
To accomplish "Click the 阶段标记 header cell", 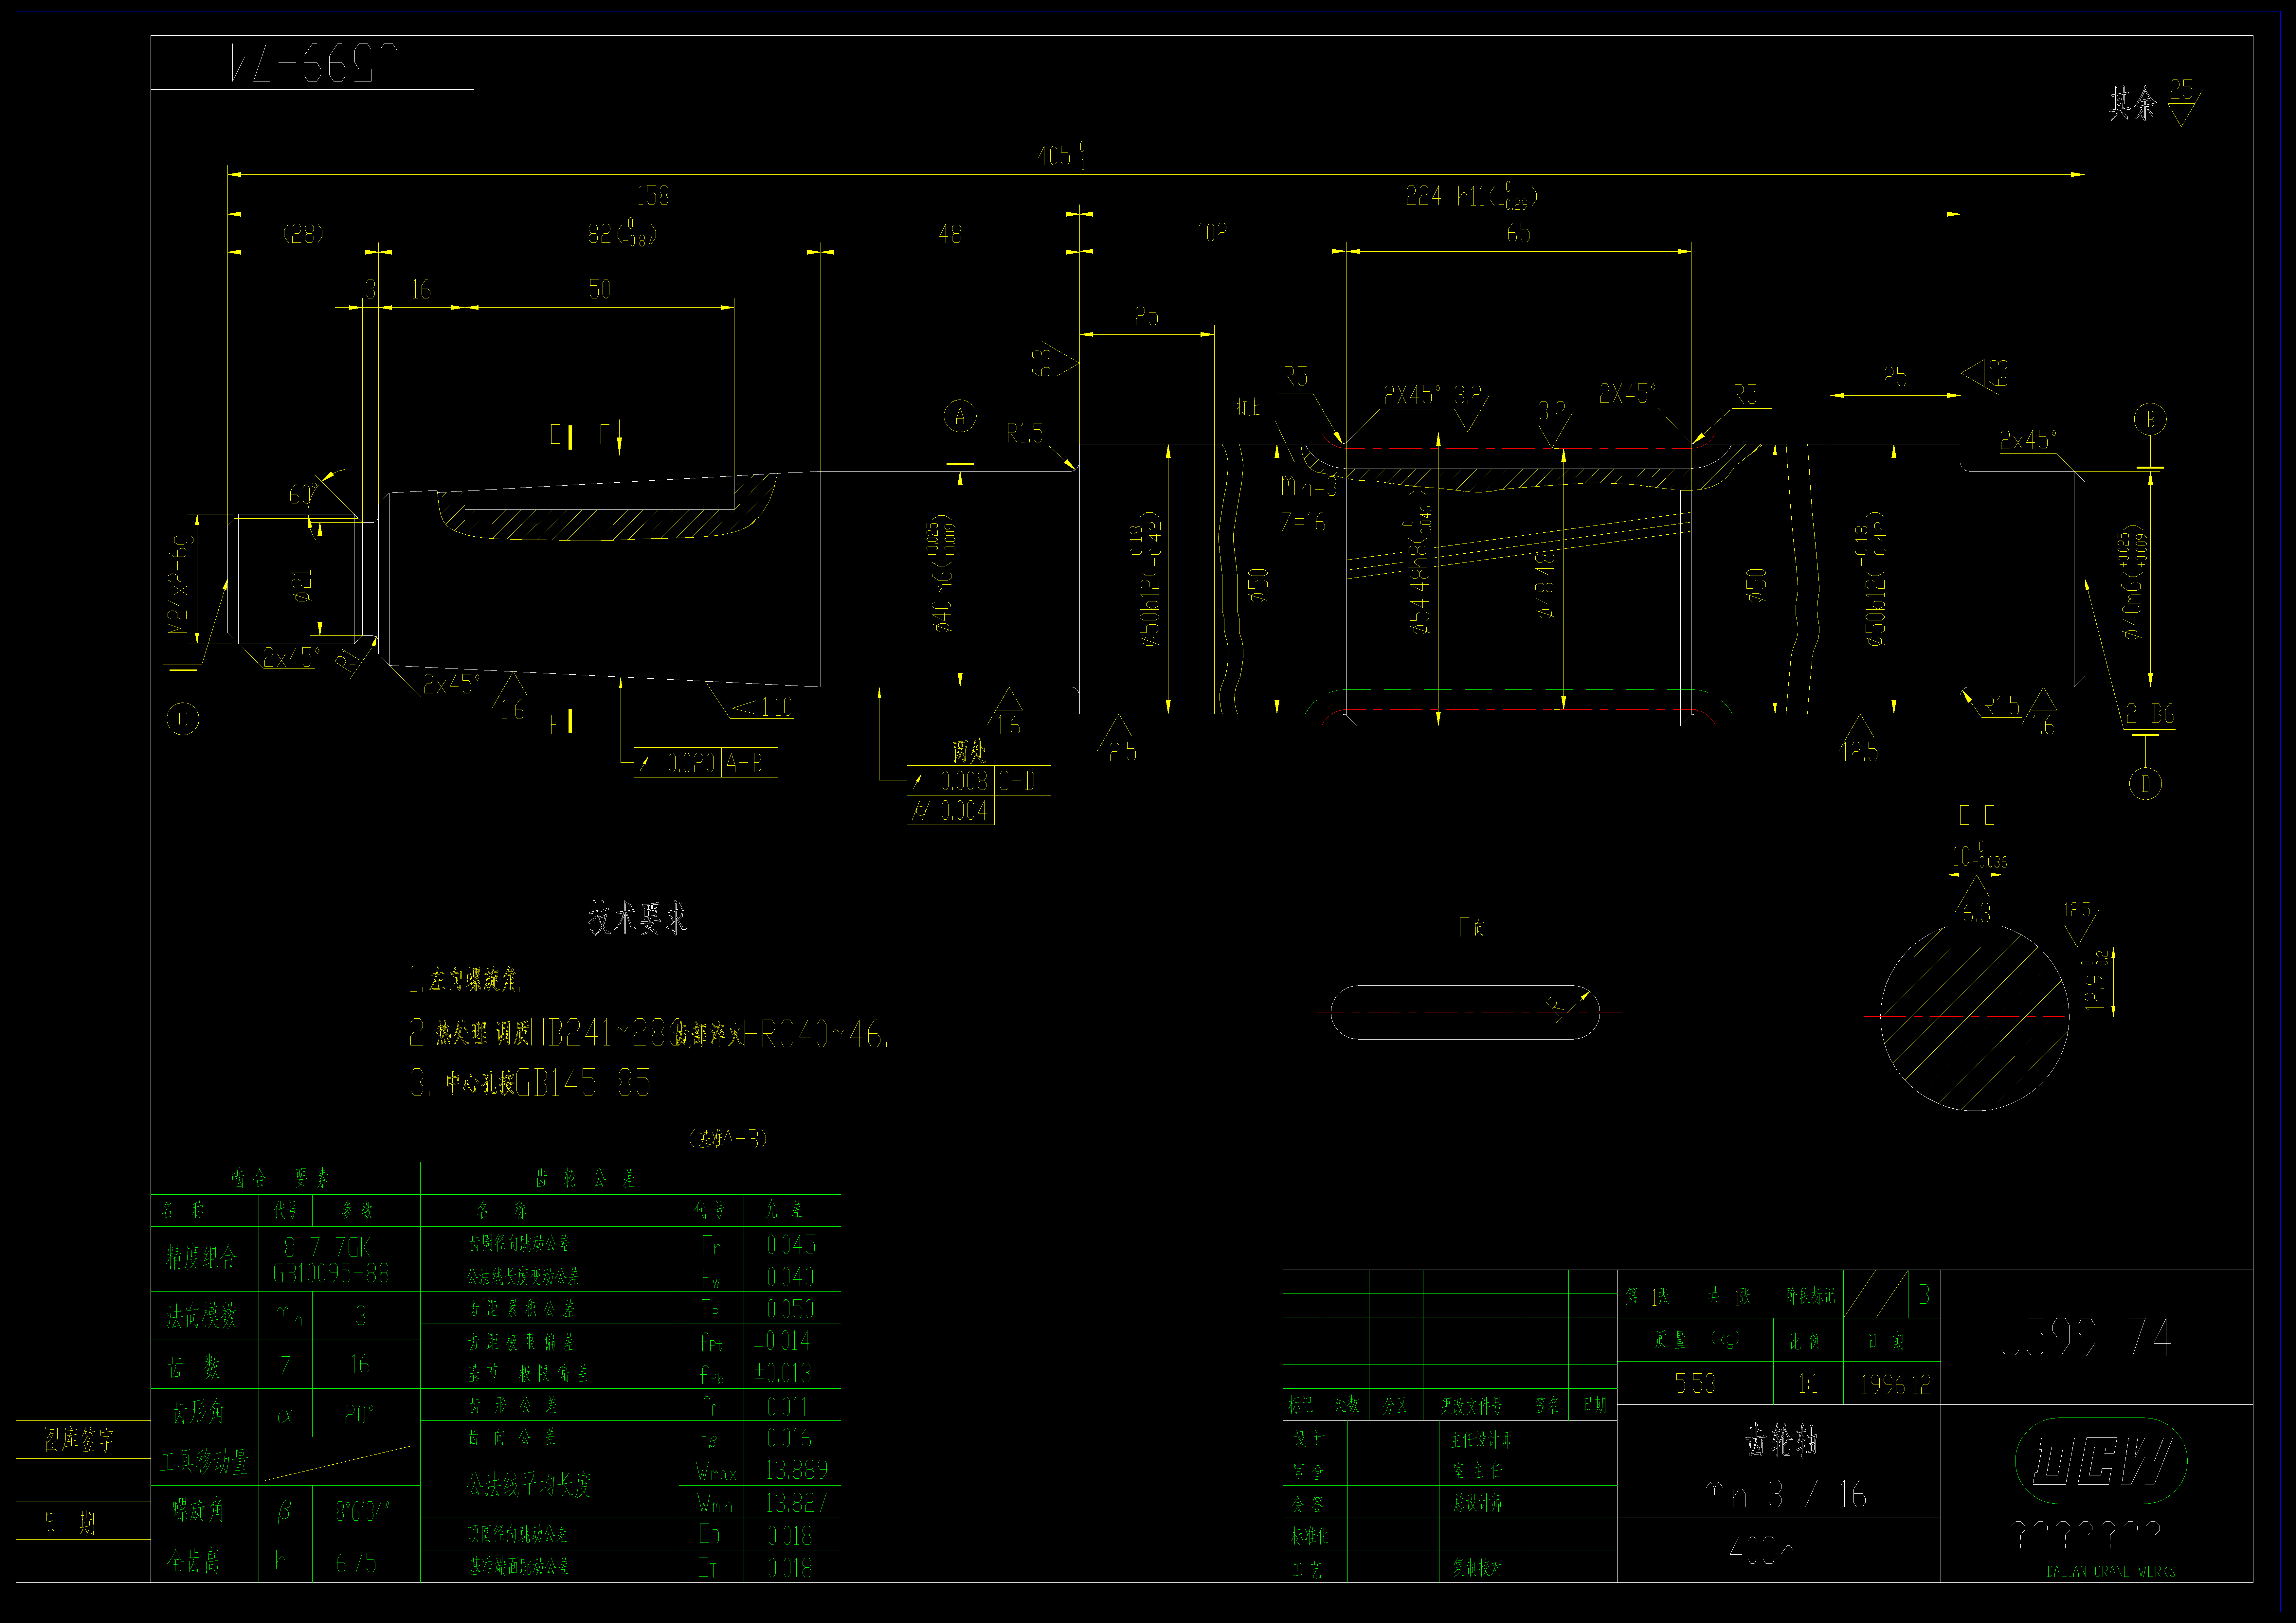I will point(1810,1296).
